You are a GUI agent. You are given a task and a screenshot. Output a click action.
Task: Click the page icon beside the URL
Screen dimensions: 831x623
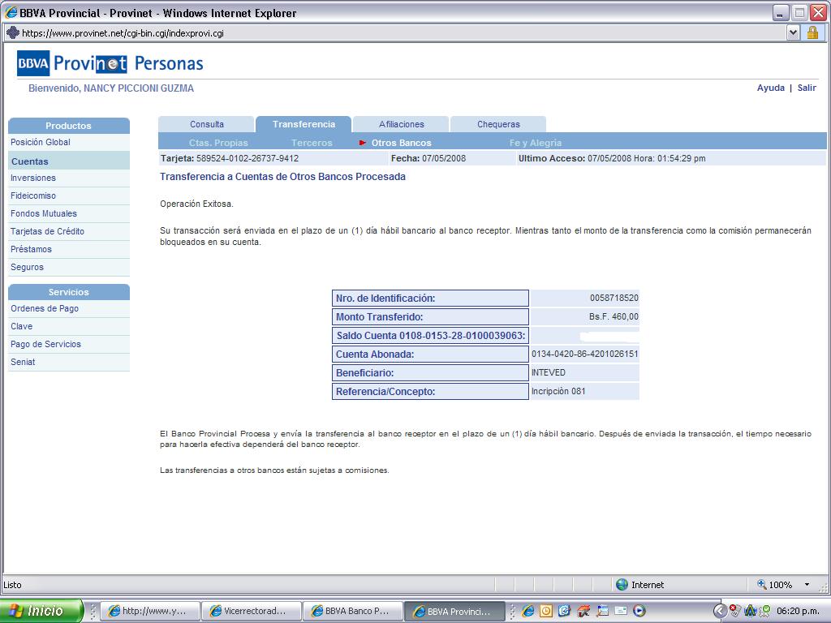12,33
